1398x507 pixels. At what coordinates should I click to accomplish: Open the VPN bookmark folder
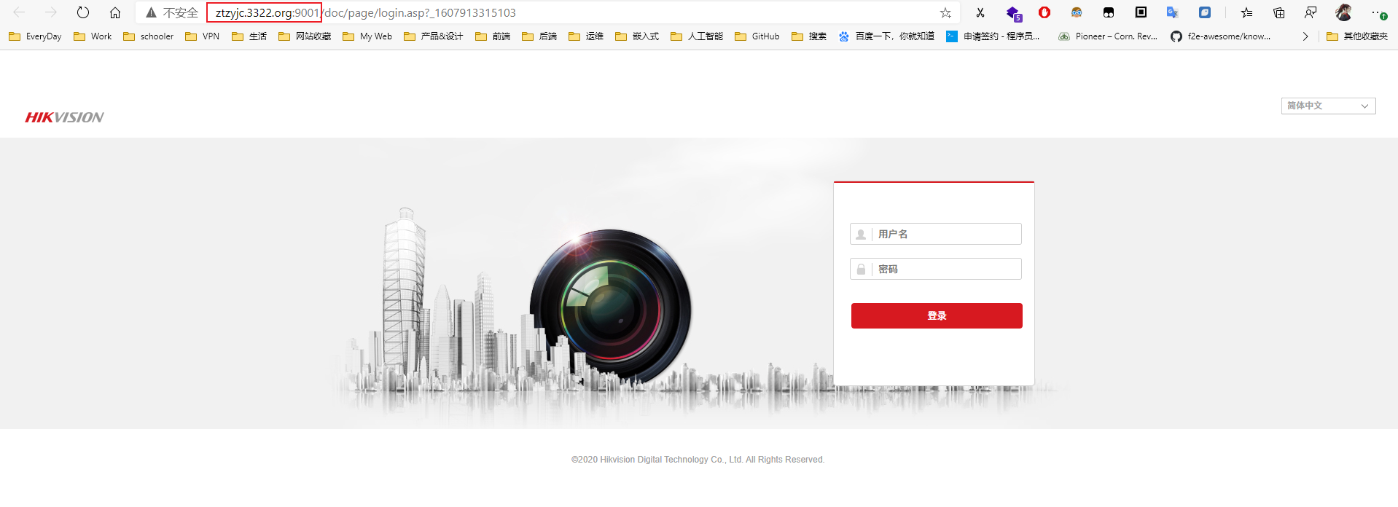click(x=202, y=36)
